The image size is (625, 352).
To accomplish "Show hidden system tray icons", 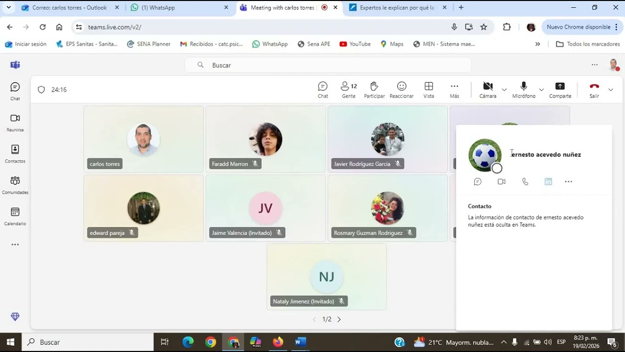I will pos(503,342).
